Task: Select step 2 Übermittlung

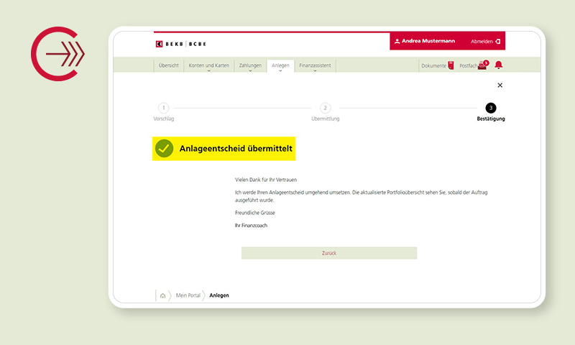Action: click(x=325, y=108)
